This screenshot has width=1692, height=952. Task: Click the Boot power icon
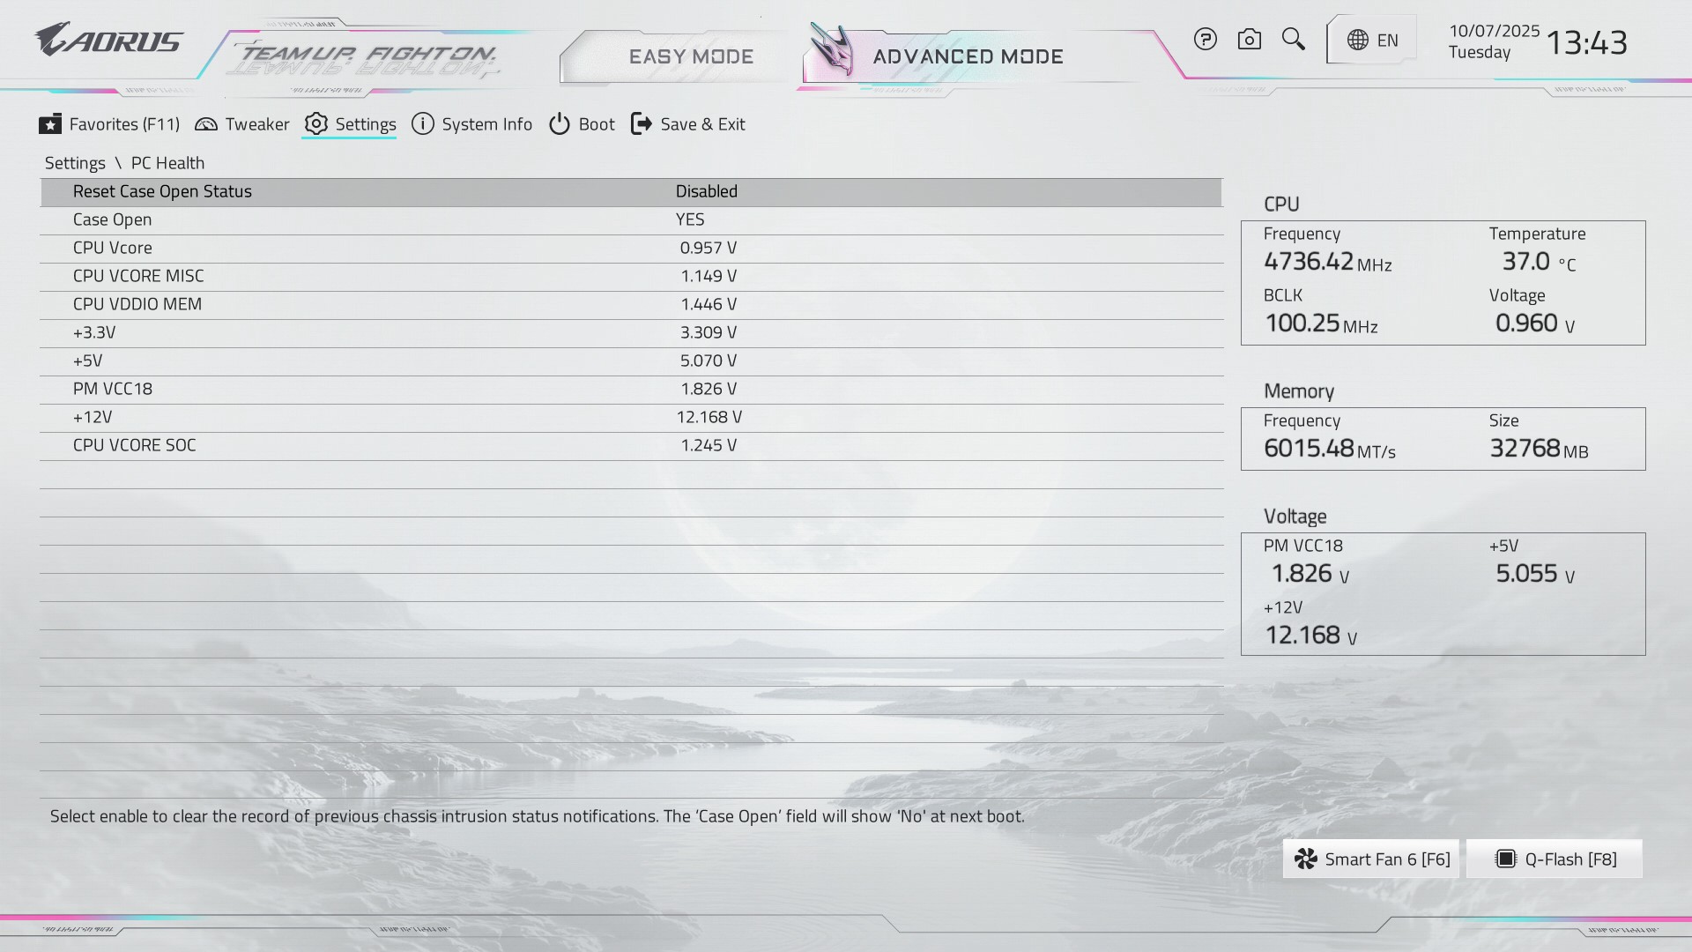tap(560, 124)
